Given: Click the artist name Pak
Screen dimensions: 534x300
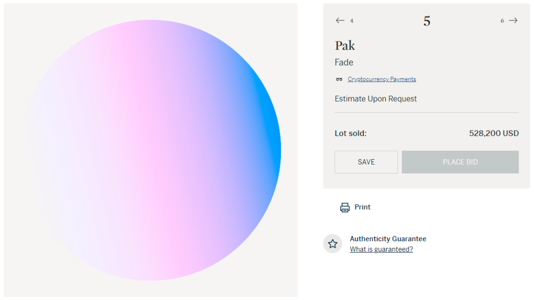Looking at the screenshot, I should click(x=345, y=45).
